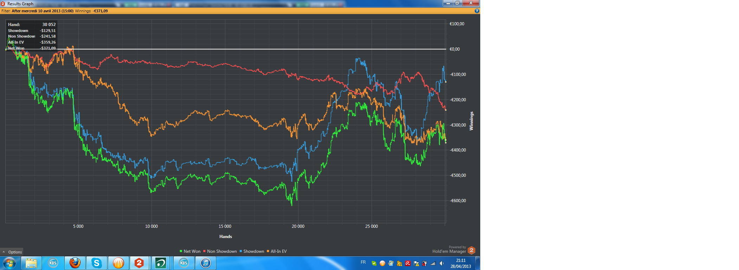Screen dimensions: 739x270
Task: Open the first BS app on the taskbar
Action: coord(53,263)
